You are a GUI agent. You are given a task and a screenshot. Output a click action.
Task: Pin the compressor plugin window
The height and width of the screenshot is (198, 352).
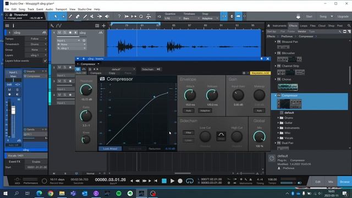(262, 59)
